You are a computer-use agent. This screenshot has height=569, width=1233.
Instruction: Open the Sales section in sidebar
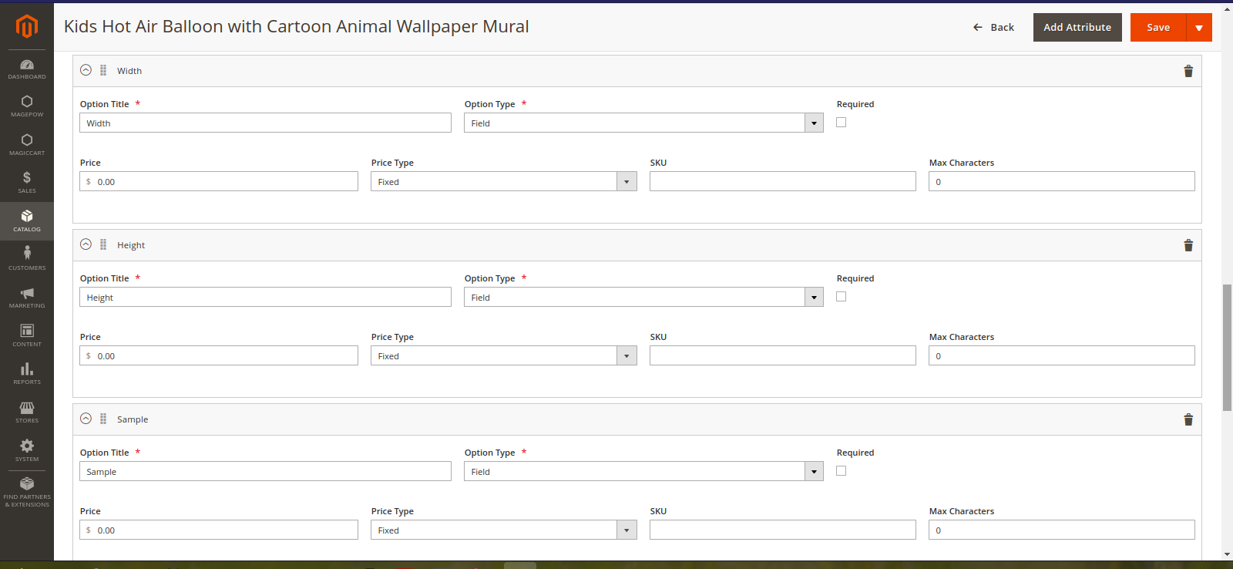point(27,183)
